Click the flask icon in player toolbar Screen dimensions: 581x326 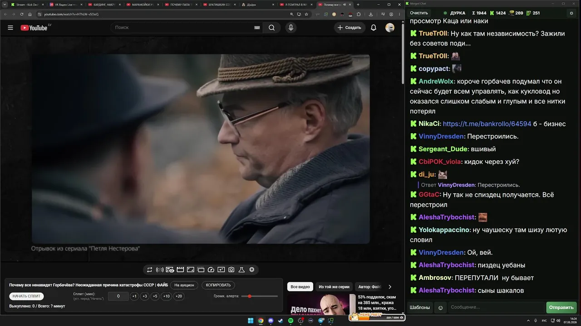pos(241,270)
